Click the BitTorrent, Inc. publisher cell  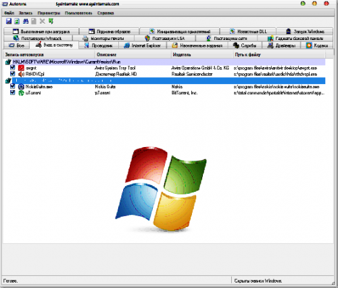tap(185, 93)
